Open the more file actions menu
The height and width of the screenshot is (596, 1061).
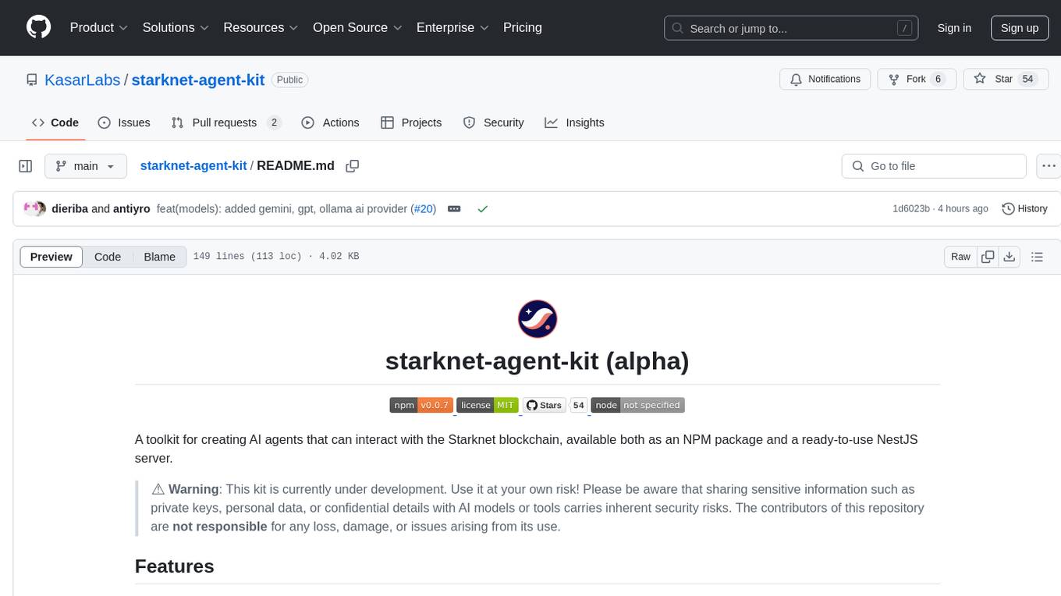(1049, 166)
